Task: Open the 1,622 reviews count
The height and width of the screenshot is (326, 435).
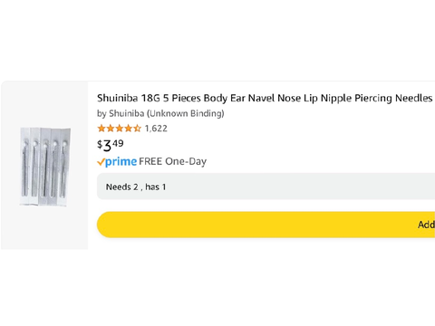Action: (156, 129)
